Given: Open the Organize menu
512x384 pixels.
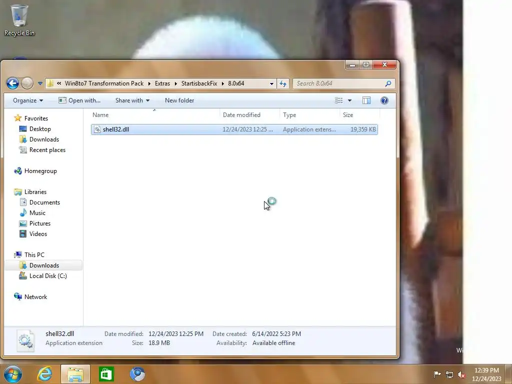Looking at the screenshot, I should pos(28,100).
